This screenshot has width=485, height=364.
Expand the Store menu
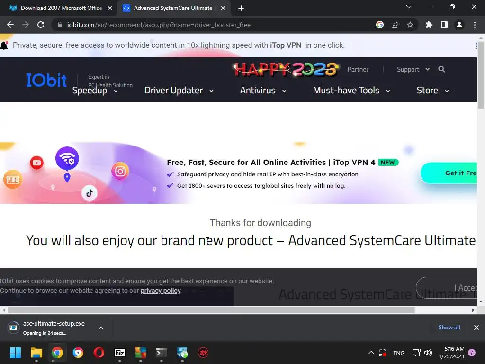[432, 91]
